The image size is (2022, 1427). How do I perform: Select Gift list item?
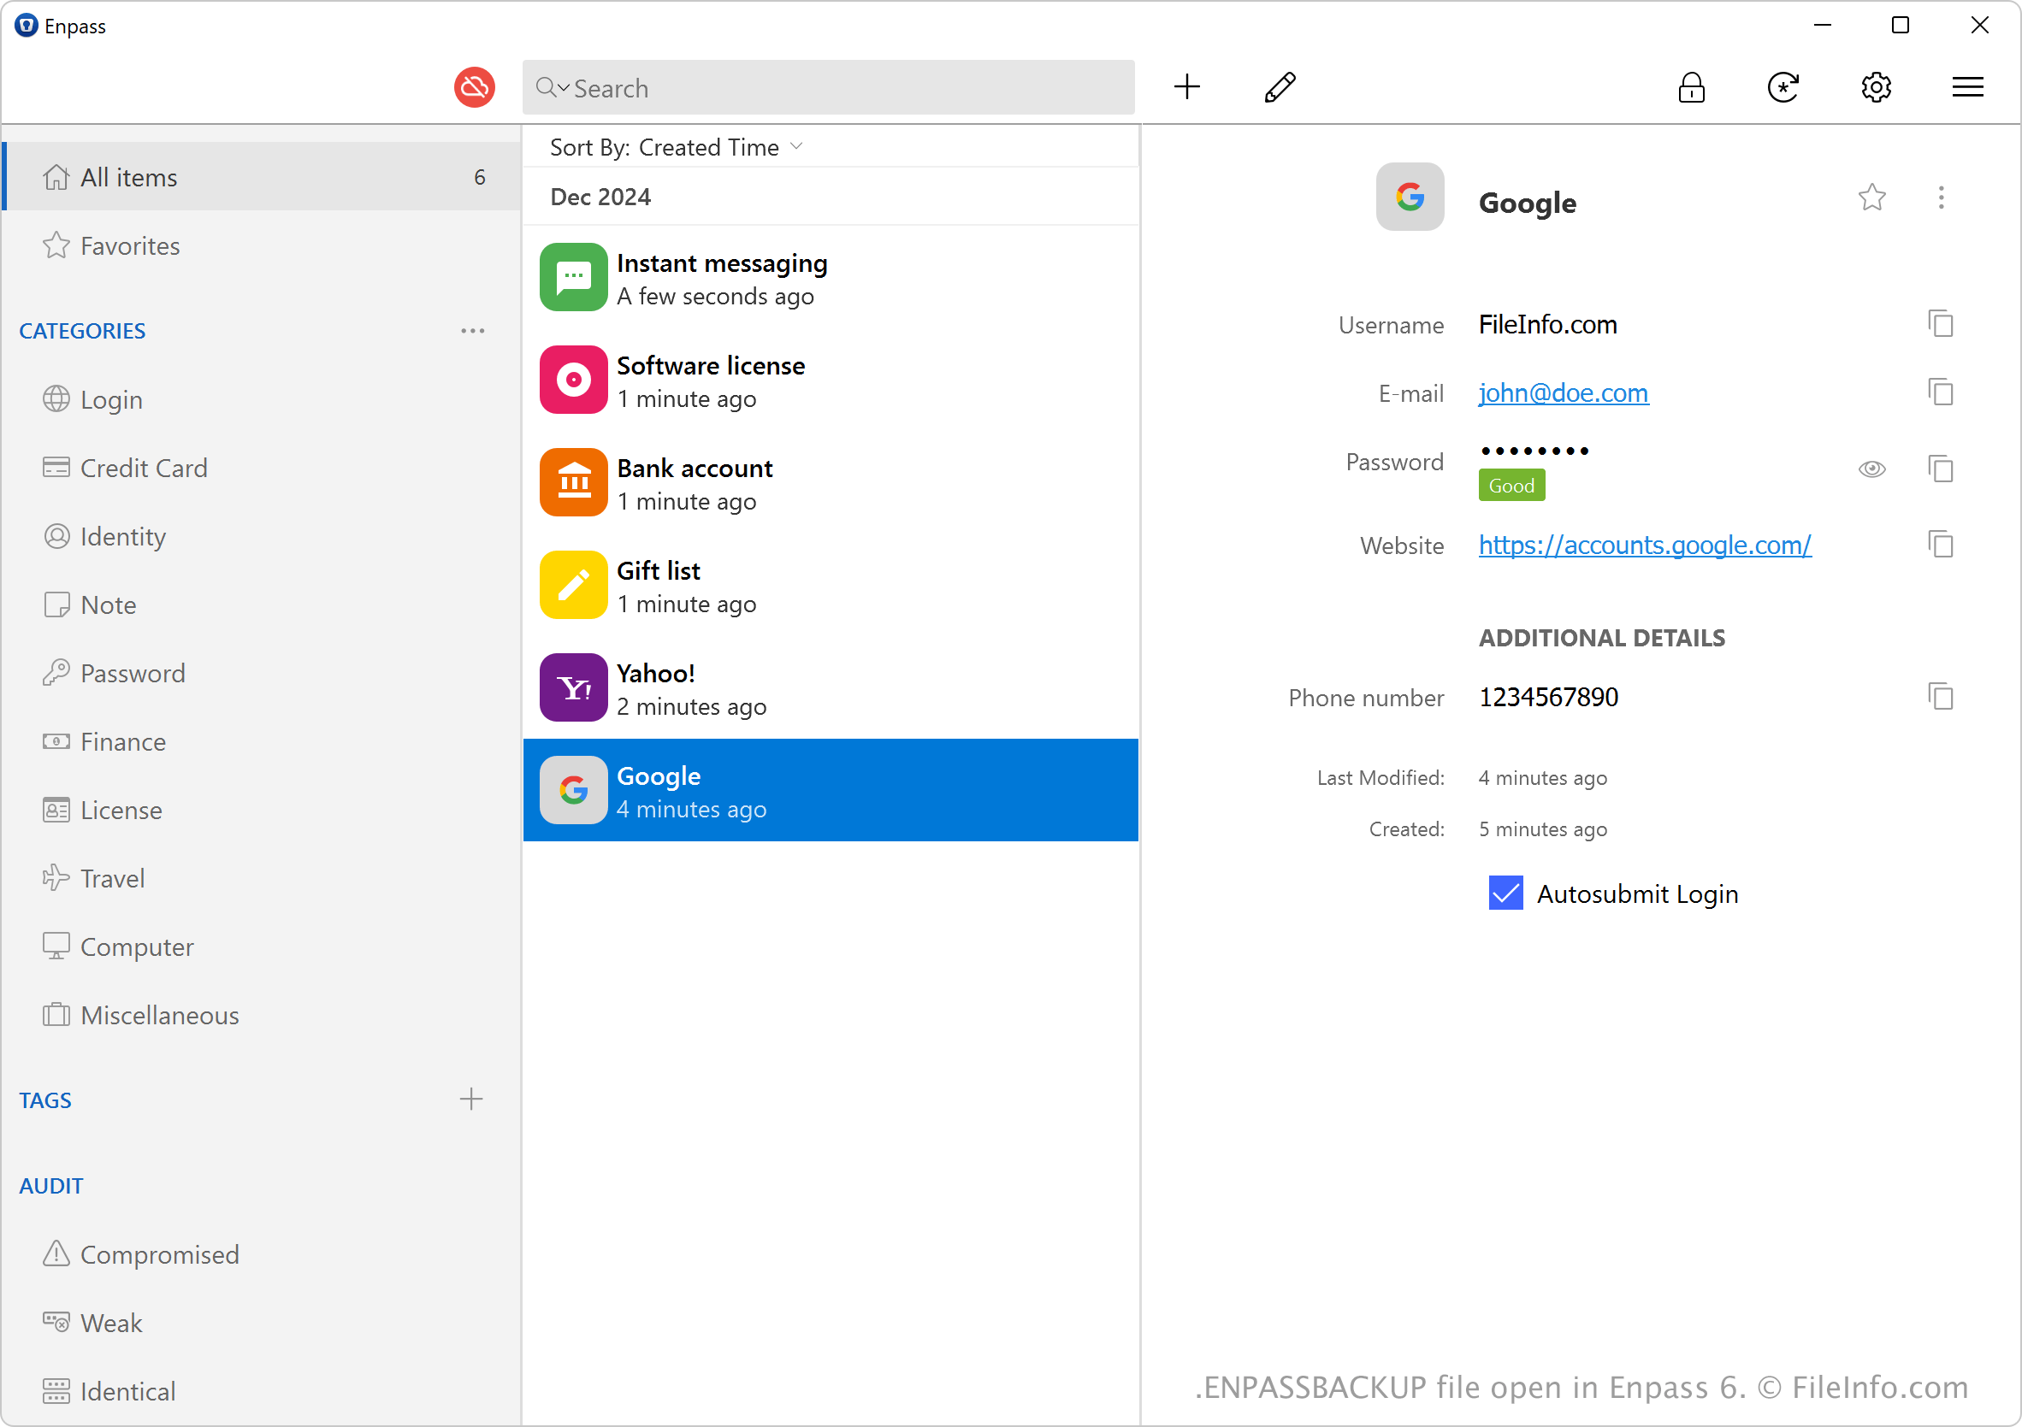[x=831, y=586]
